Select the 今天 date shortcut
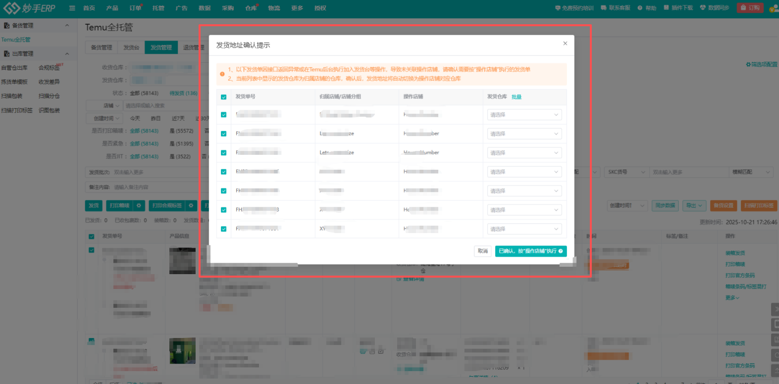The width and height of the screenshot is (779, 384). point(135,119)
